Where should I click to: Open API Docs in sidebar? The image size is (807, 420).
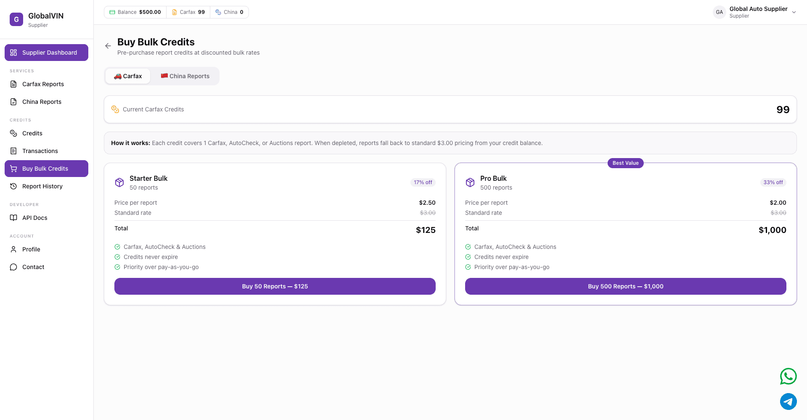pyautogui.click(x=34, y=218)
